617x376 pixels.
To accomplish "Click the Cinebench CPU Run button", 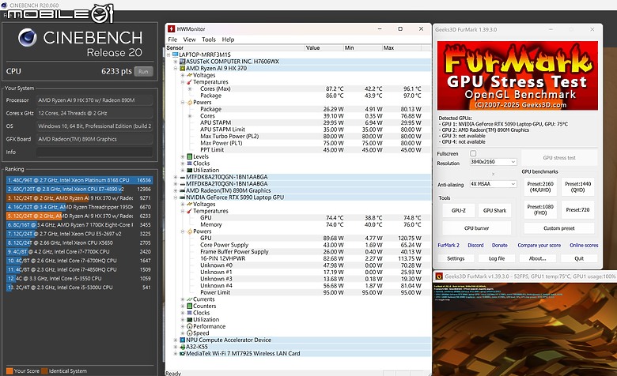I will pyautogui.click(x=143, y=71).
